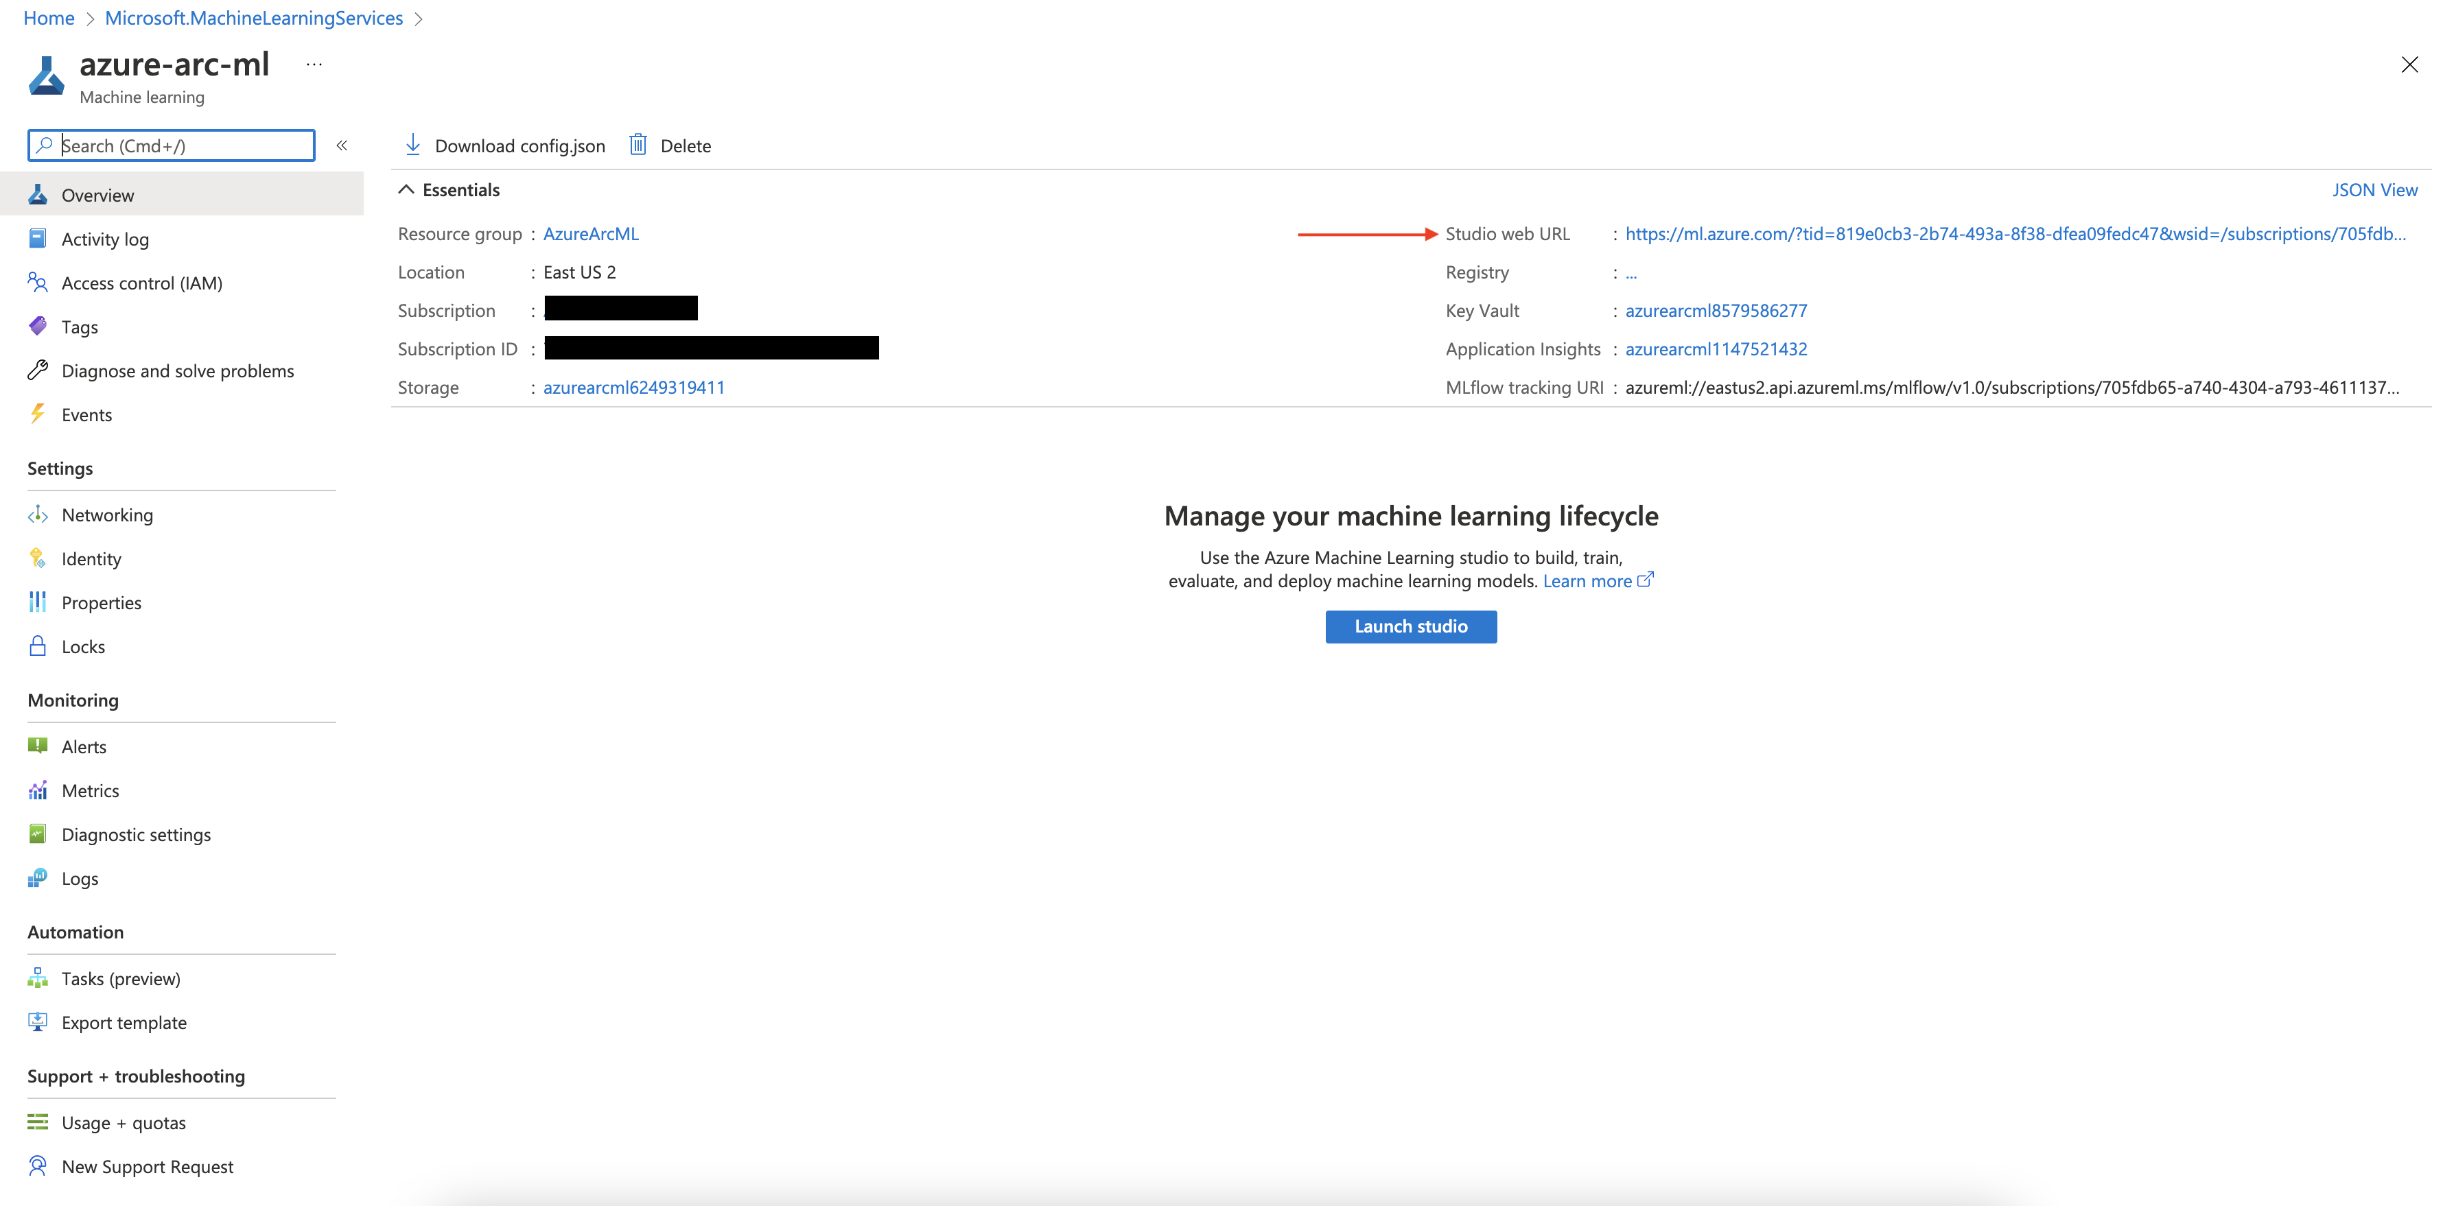Go to Home breadcrumb

49,18
